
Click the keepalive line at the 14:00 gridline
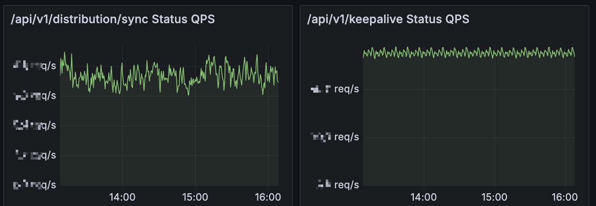423,53
